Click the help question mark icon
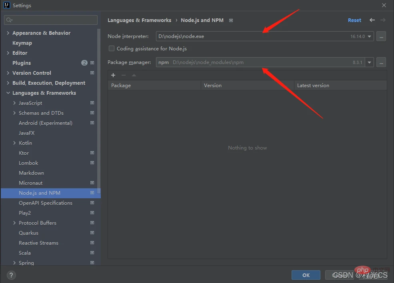The width and height of the screenshot is (394, 283). pyautogui.click(x=11, y=275)
